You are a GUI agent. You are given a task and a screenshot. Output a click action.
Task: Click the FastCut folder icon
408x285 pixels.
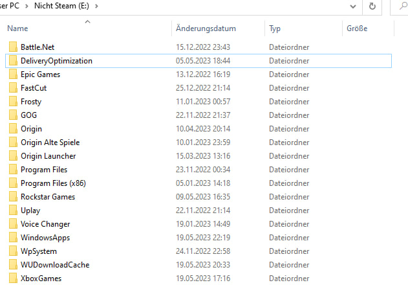point(13,88)
